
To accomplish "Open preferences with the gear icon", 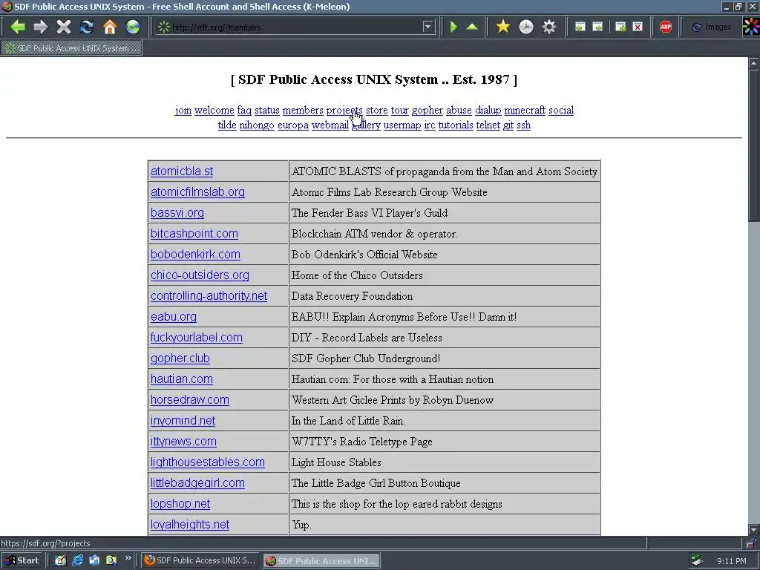I will tap(549, 27).
